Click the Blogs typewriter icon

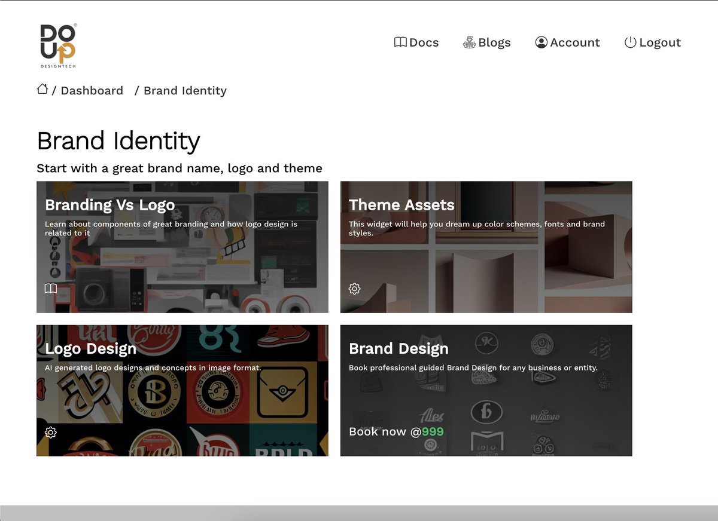(470, 42)
